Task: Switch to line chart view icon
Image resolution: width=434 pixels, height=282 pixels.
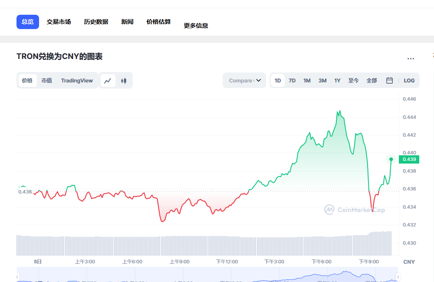Action: click(108, 81)
